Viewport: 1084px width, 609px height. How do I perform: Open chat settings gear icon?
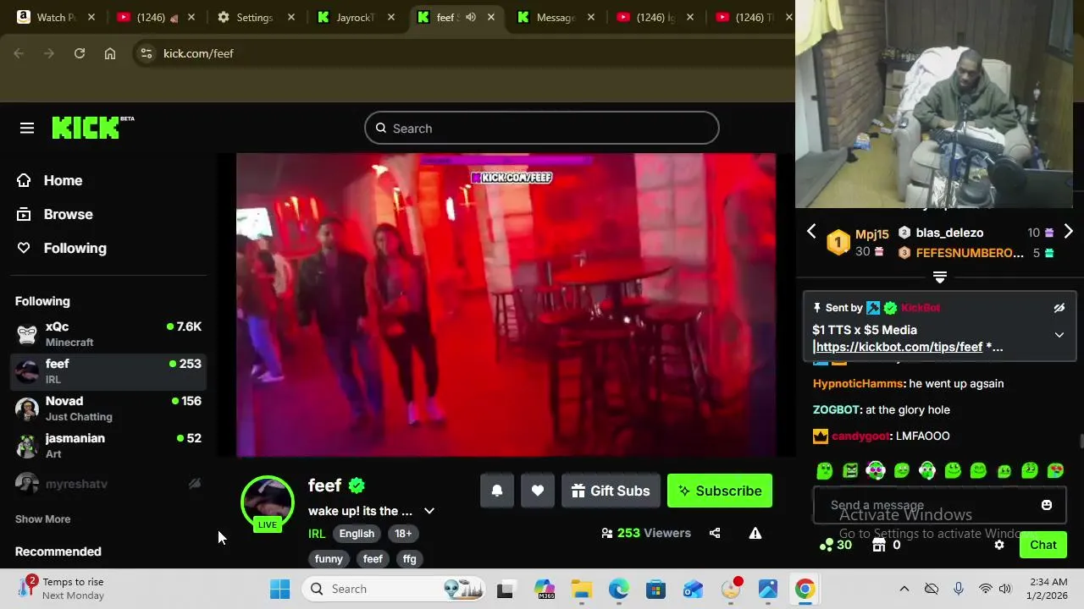pos(999,545)
